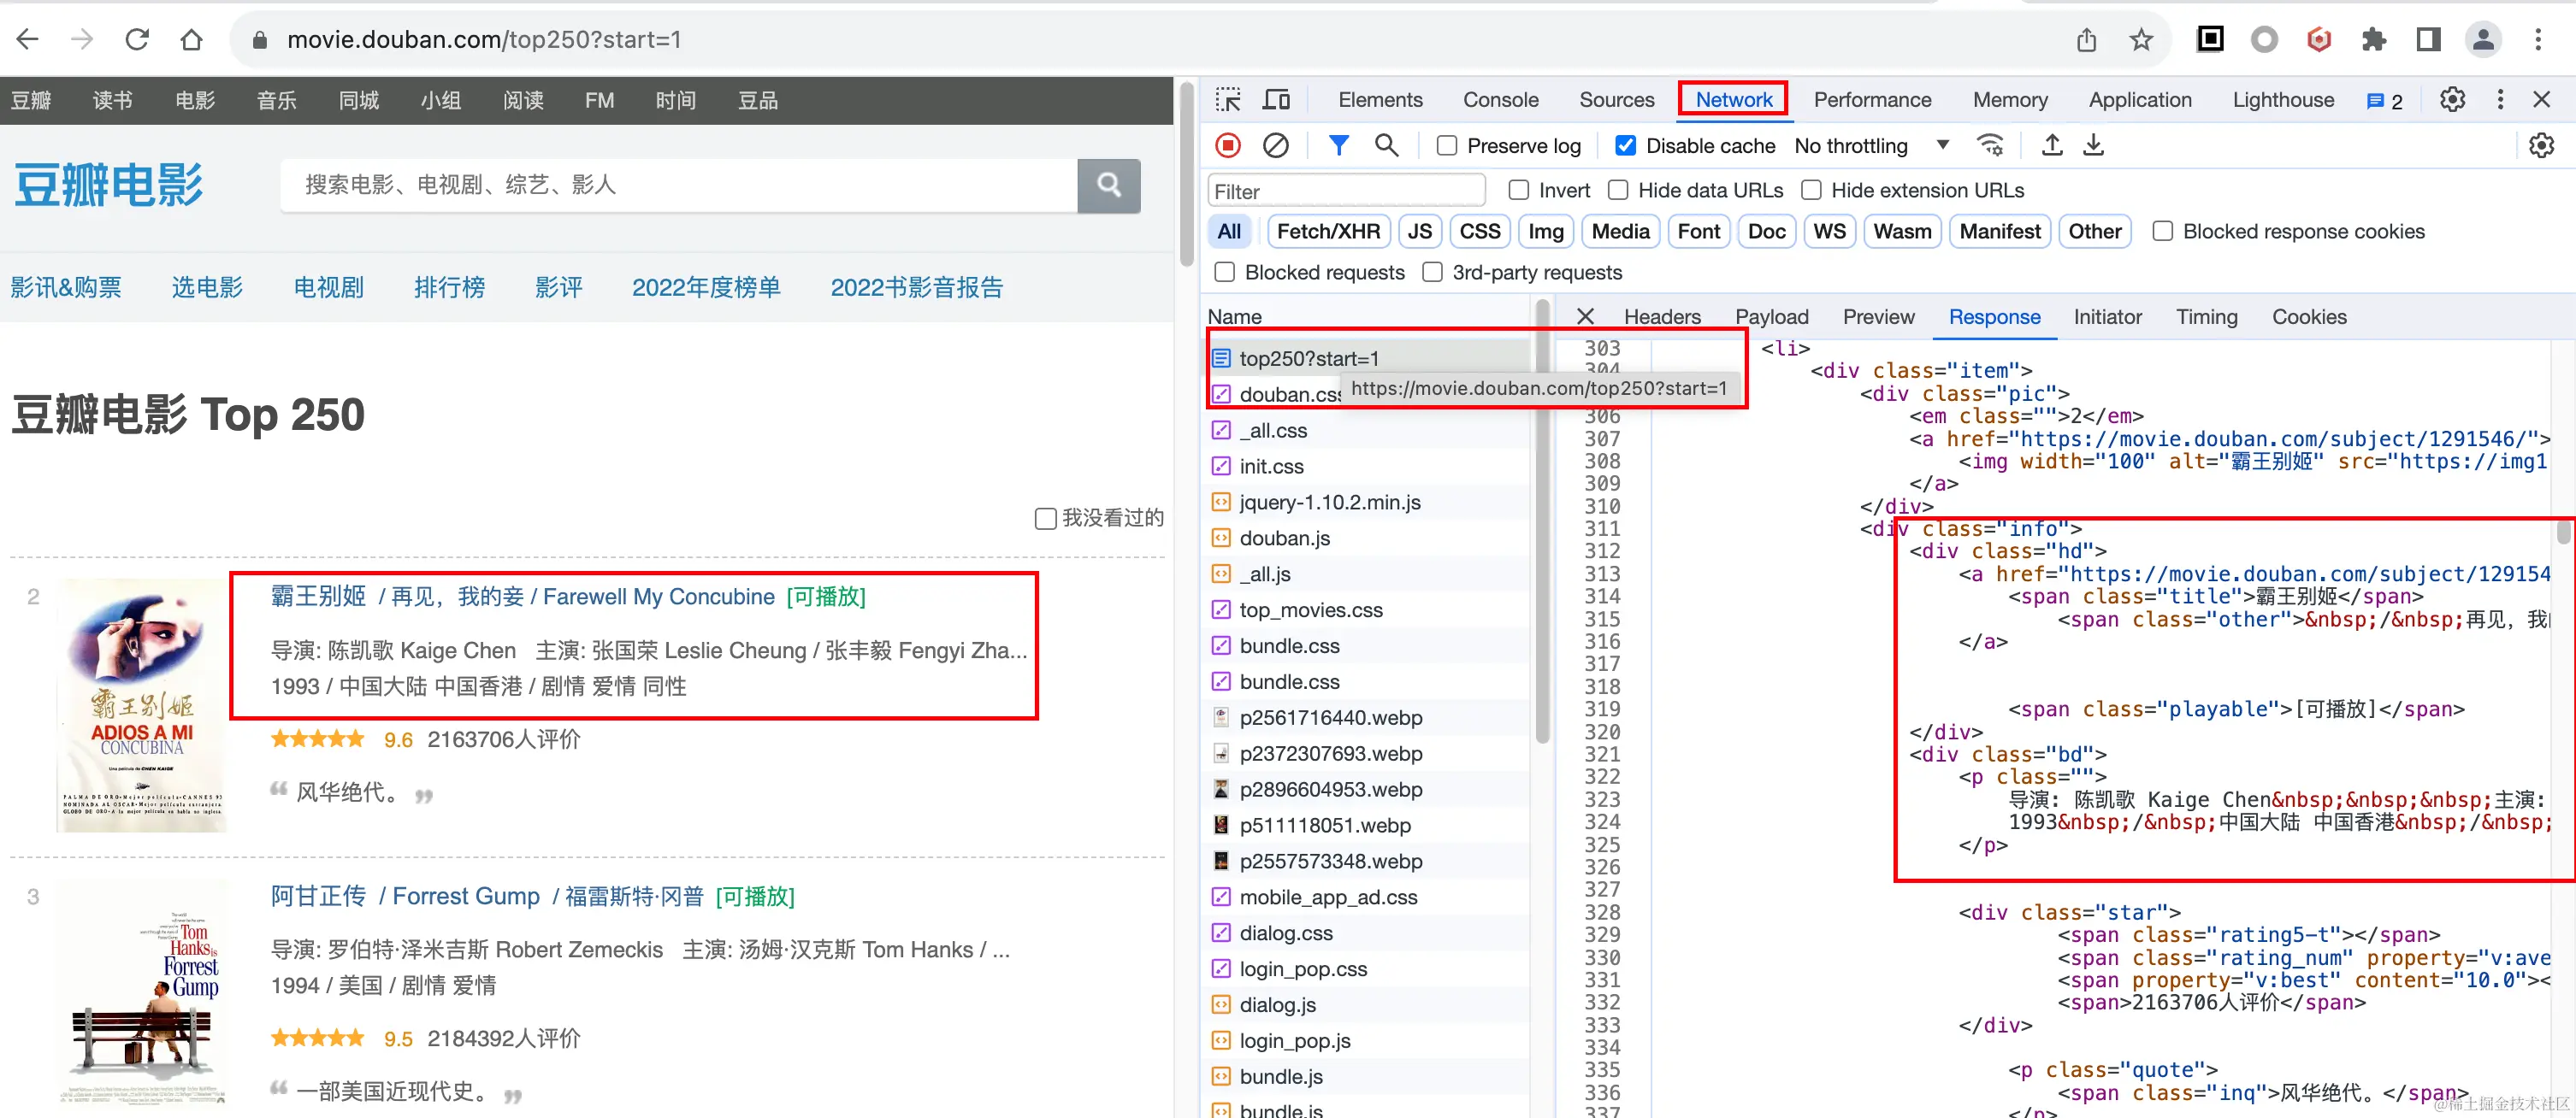The width and height of the screenshot is (2576, 1118).
Task: Click the Douban search button
Action: (1108, 185)
